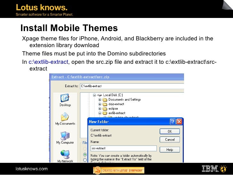This screenshot has height=175, width=233.
Task: Click the Name field containing src-extract
Action: tap(124, 148)
